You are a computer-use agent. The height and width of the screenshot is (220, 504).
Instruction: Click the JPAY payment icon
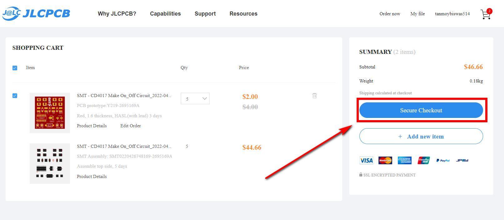(462, 161)
